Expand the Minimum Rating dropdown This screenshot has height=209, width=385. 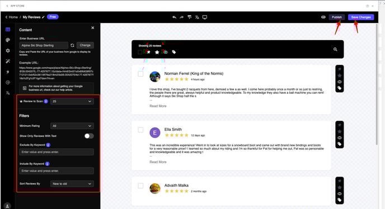pos(72,126)
